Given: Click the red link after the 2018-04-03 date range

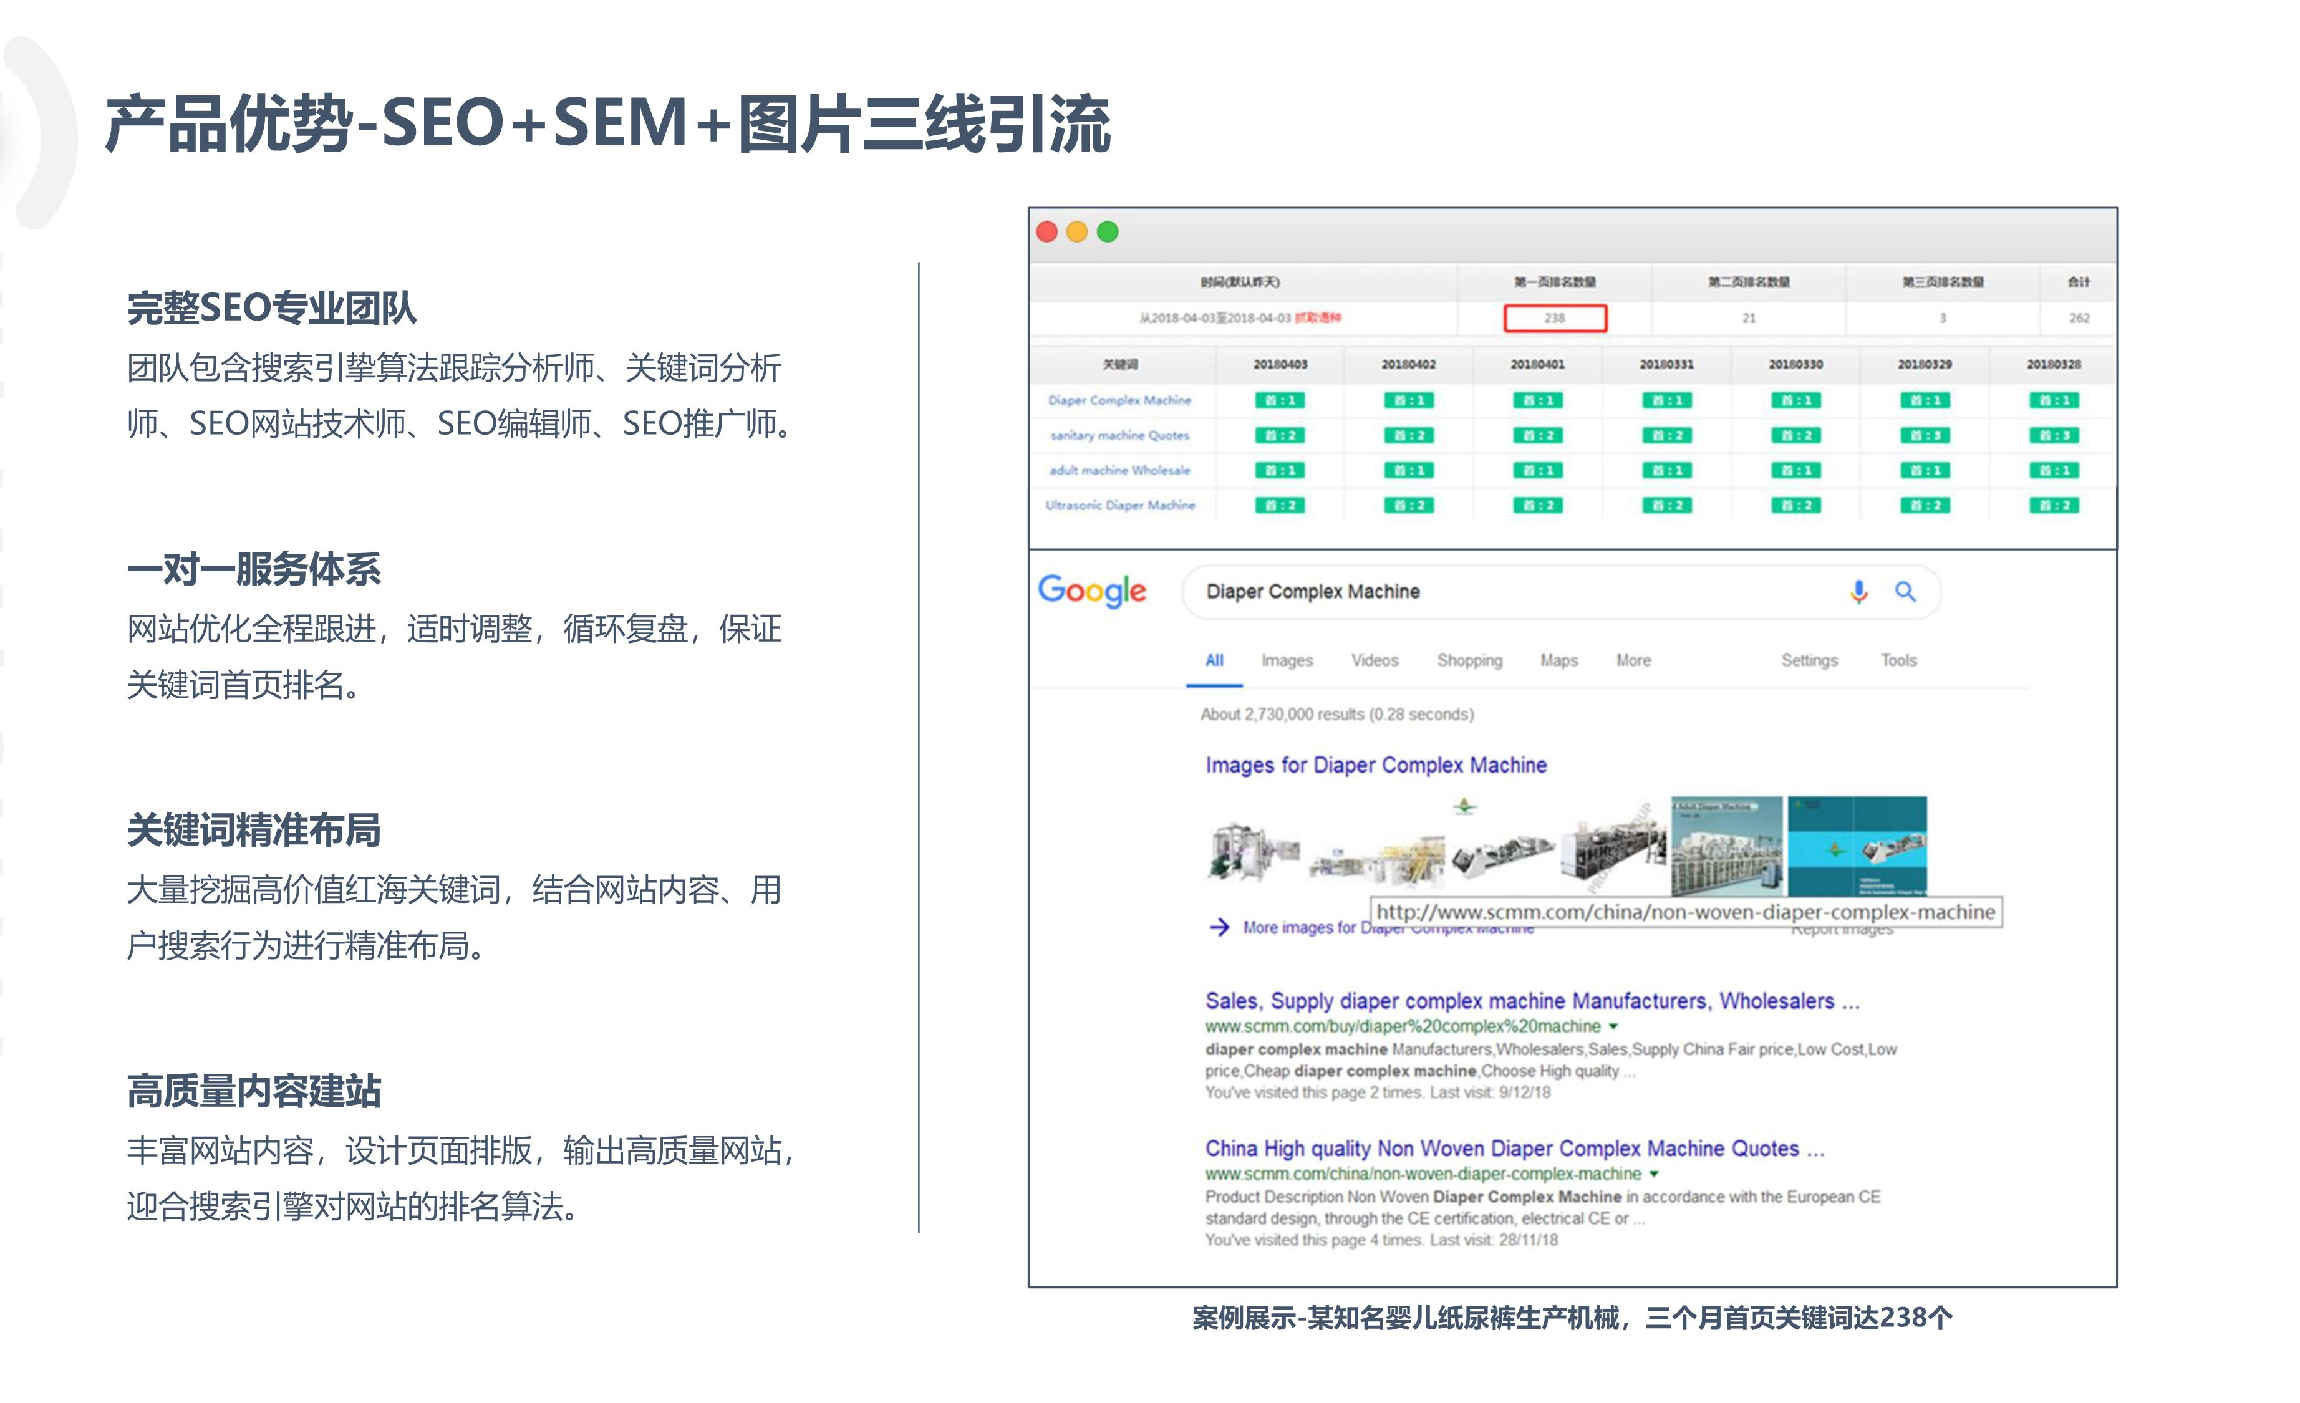Looking at the screenshot, I should [1318, 318].
